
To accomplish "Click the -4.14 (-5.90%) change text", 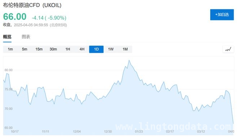I will point(49,18).
